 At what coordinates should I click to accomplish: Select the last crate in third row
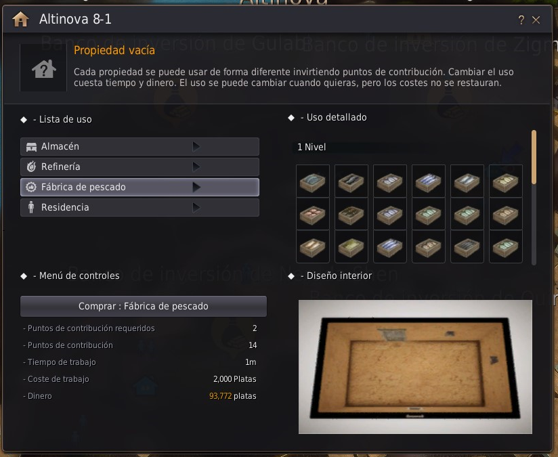(505, 246)
